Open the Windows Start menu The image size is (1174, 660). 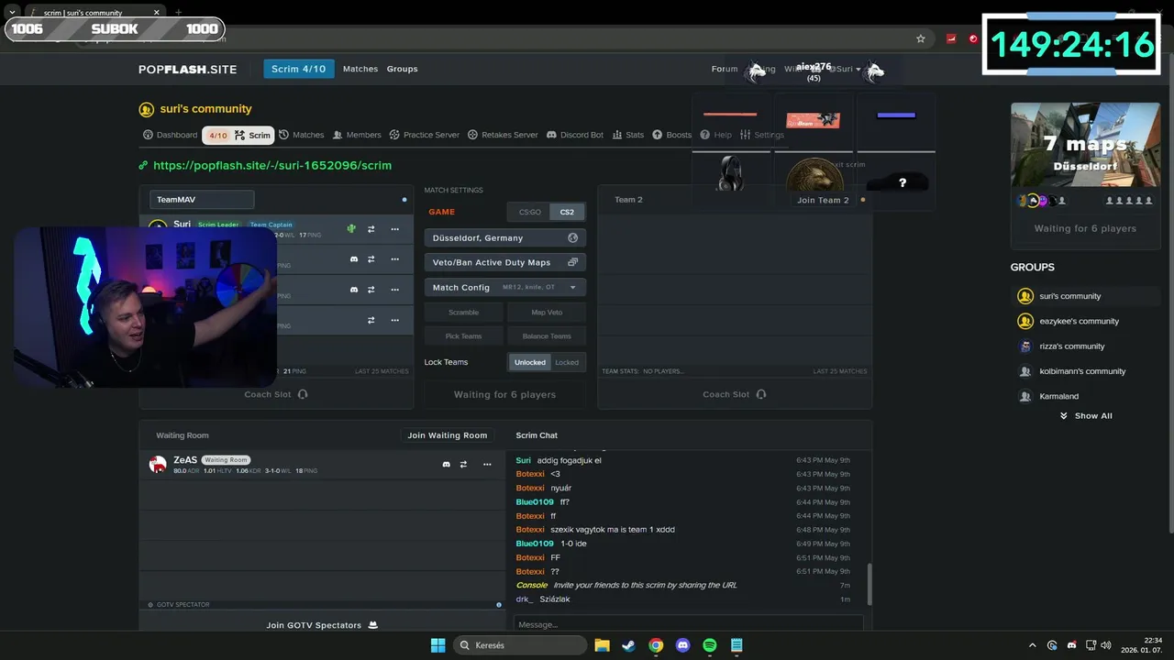click(438, 645)
